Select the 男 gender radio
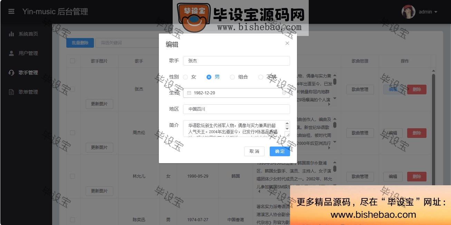451x225 pixels. click(209, 77)
